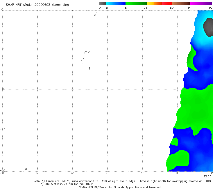Click the small island outline near 73E at the equator
The height and width of the screenshot is (189, 215).
click(95, 15)
